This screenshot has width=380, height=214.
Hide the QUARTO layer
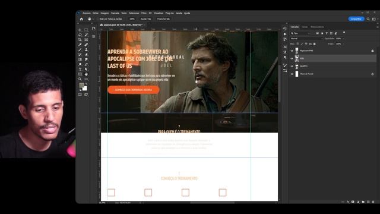pos(292,66)
